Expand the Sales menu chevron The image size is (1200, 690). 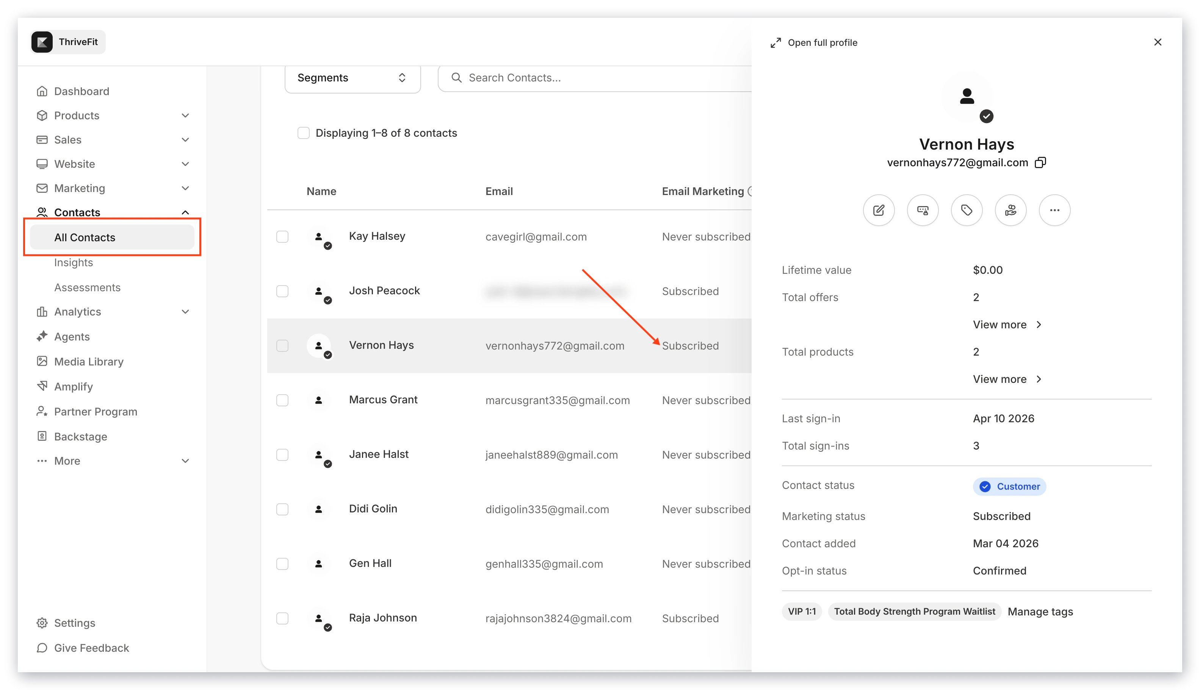click(x=185, y=139)
